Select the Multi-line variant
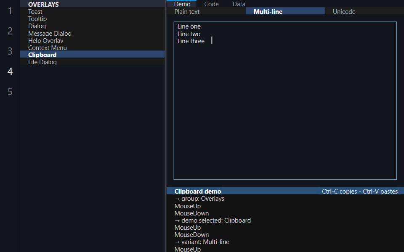The image size is (404, 252). (285, 12)
